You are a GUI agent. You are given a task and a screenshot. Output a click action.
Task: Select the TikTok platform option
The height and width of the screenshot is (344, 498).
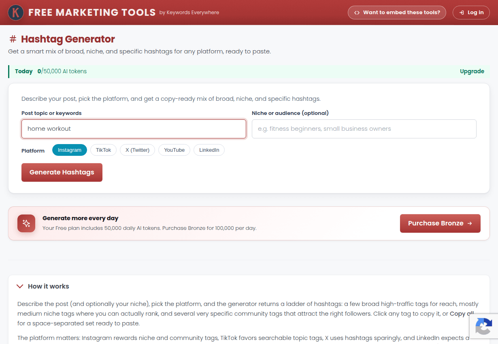103,150
